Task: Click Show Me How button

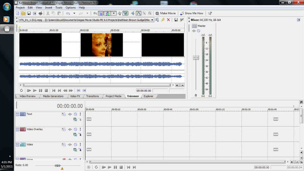Action: (x=191, y=13)
